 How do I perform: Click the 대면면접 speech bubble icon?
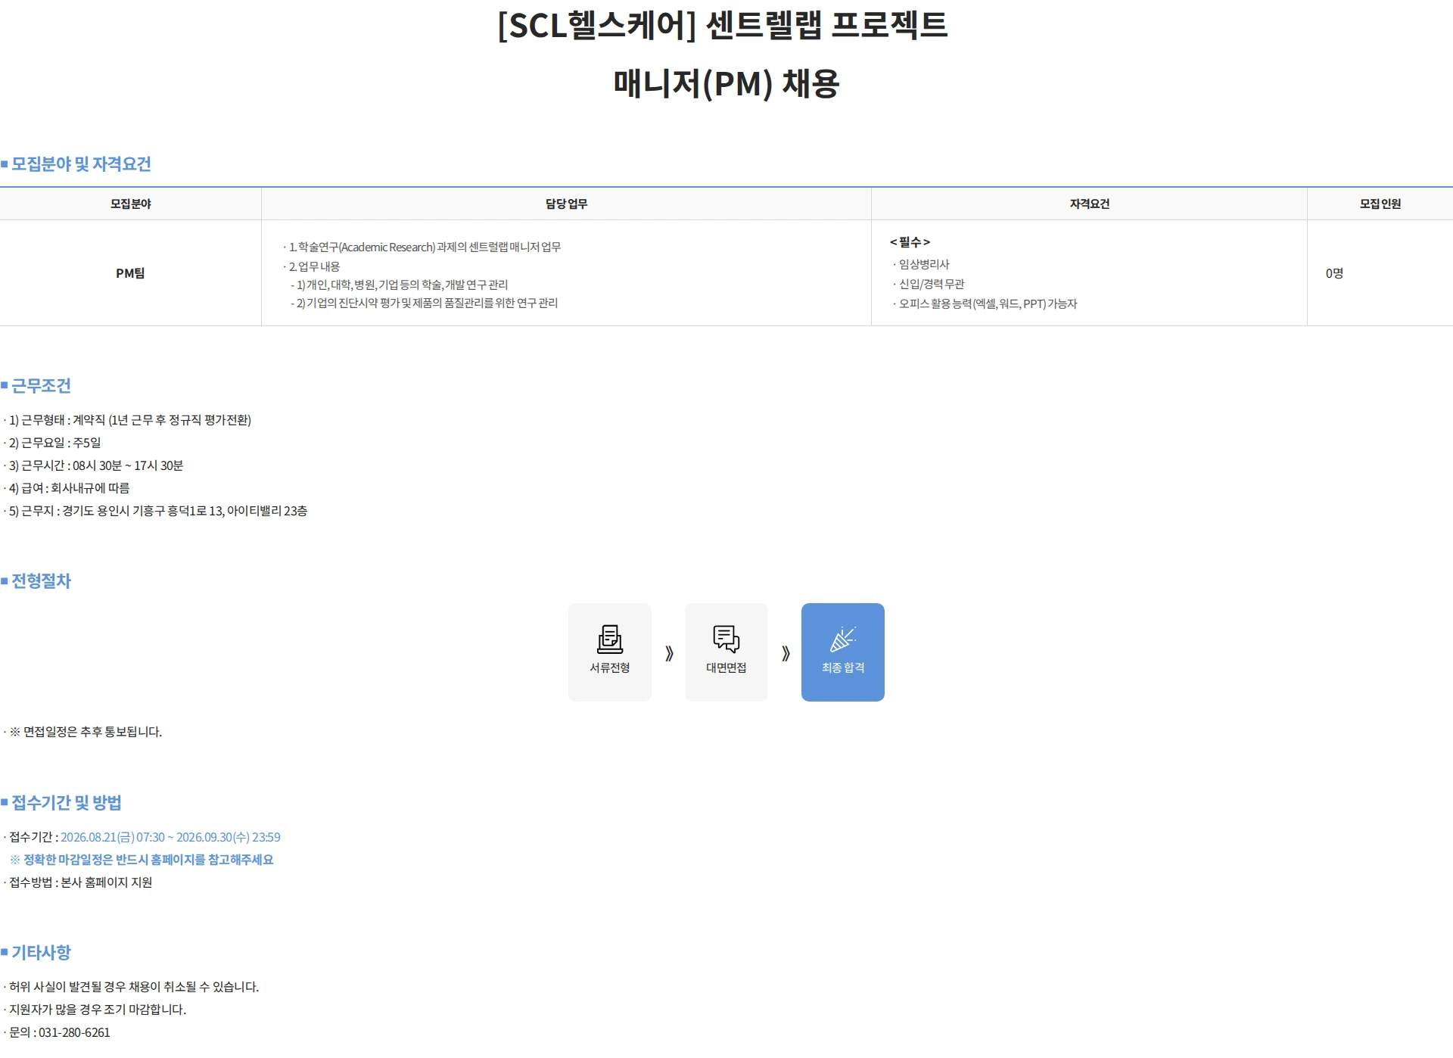726,639
